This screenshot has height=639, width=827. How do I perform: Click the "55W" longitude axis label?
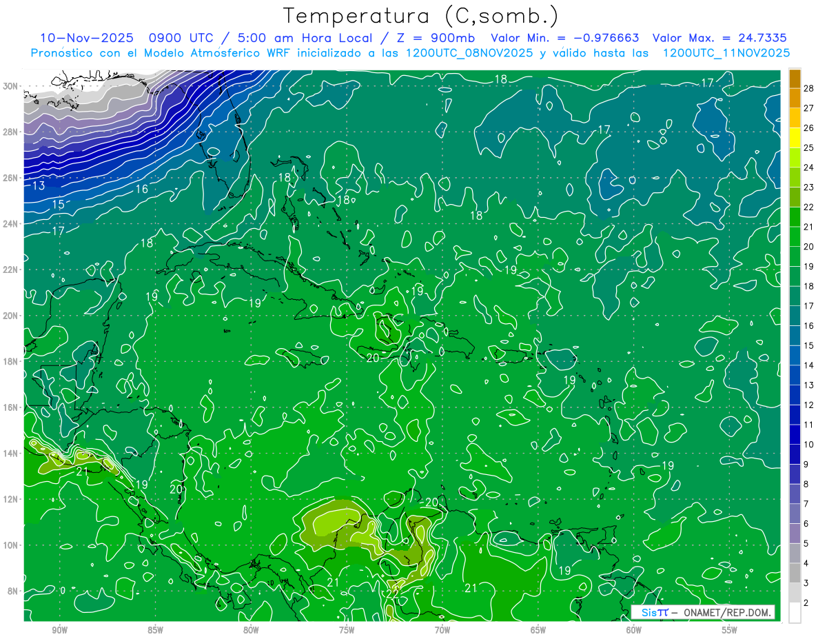click(730, 630)
